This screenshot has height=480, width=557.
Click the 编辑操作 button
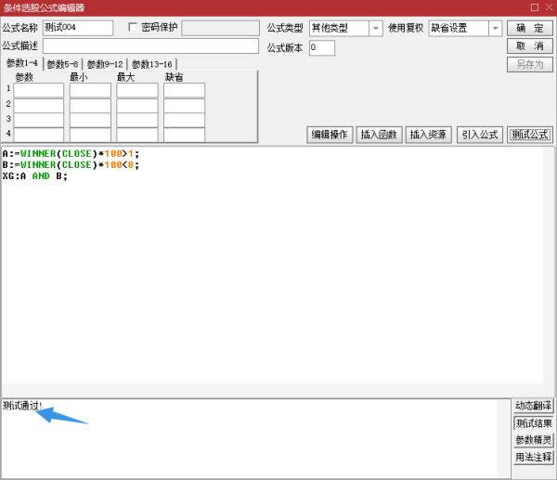(x=329, y=135)
